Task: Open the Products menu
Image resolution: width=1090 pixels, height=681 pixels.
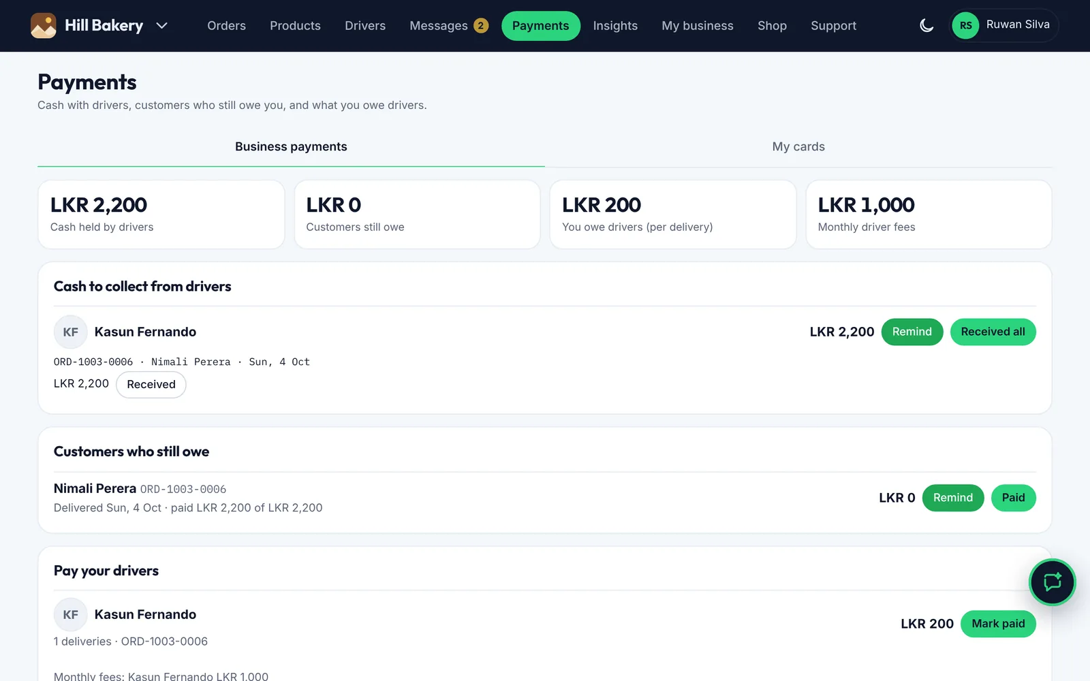Action: pyautogui.click(x=295, y=26)
